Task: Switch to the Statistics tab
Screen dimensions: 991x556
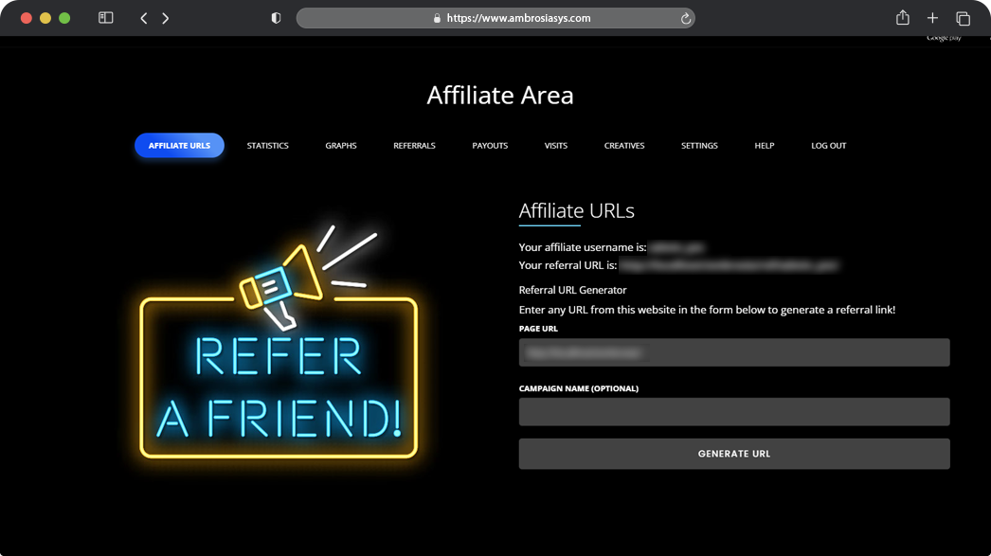Action: (x=267, y=145)
